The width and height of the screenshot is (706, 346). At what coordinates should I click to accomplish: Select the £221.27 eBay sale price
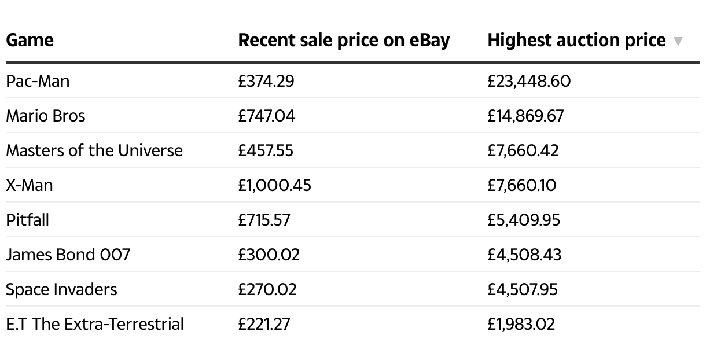click(264, 324)
